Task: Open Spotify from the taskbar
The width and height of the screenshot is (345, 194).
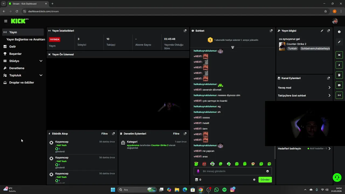Action: tap(225, 190)
